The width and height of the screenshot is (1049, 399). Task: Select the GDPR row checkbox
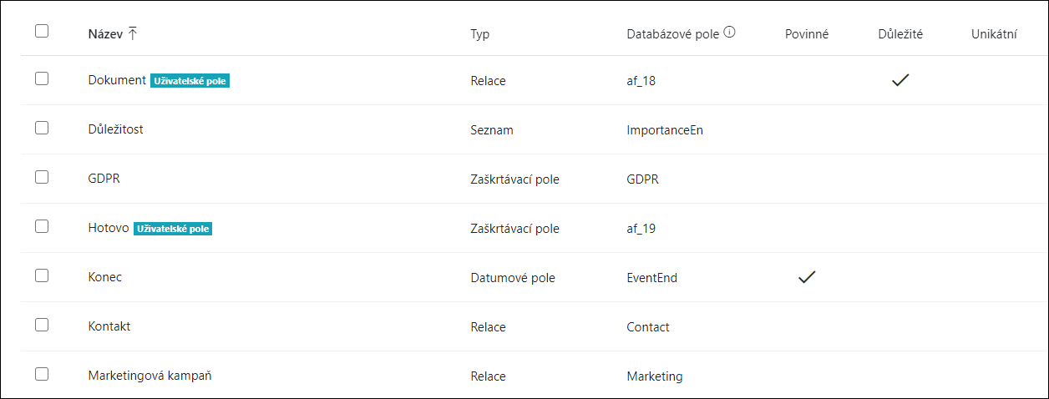(42, 177)
